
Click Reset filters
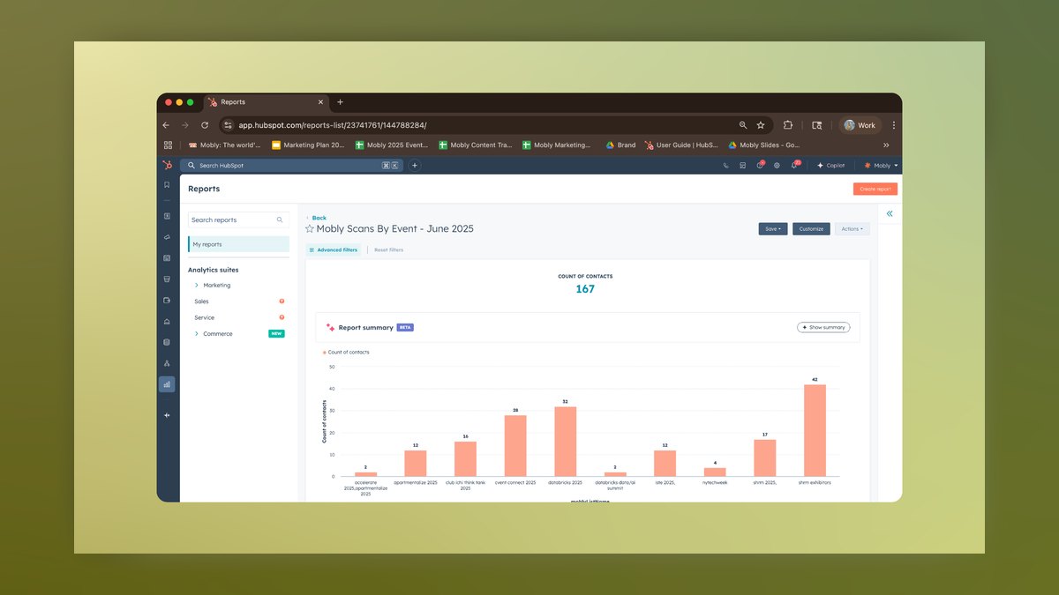(388, 249)
